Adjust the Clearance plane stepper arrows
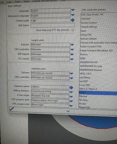The width and height of the screenshot is (117, 144). click(71, 88)
